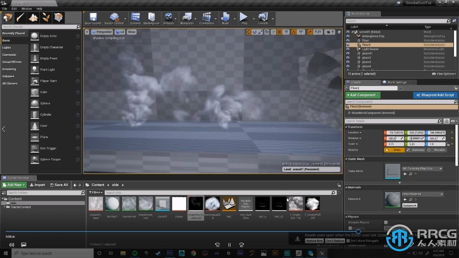
Task: Select the Place mode icon
Action: click(8, 17)
